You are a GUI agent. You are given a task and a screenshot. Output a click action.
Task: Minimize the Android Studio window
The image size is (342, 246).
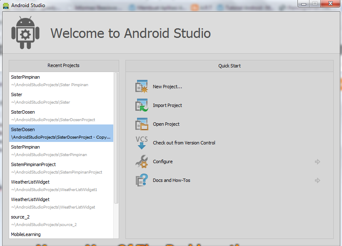pyautogui.click(x=303, y=4)
